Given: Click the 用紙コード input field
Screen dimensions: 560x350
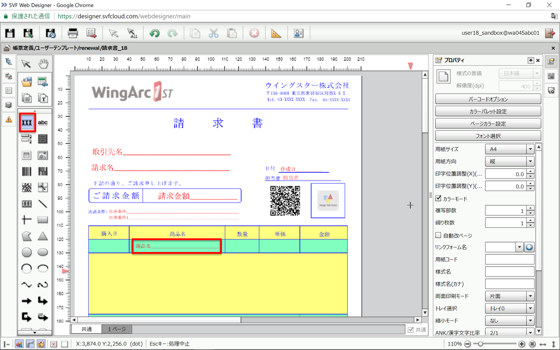Looking at the screenshot, I should pyautogui.click(x=510, y=259).
